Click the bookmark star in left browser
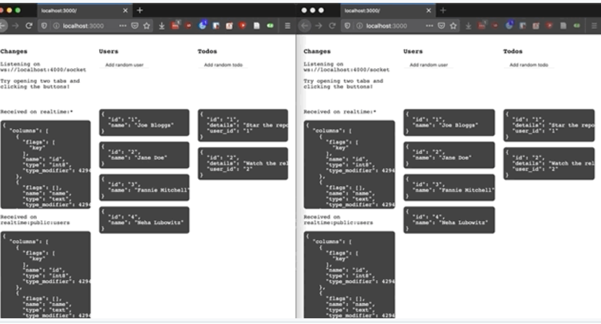The image size is (601, 324). (x=147, y=26)
